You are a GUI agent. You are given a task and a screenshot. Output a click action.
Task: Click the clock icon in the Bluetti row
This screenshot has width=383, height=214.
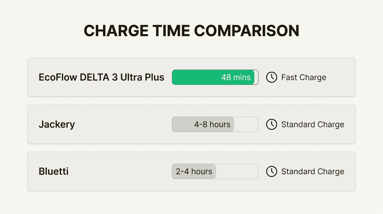(x=271, y=171)
